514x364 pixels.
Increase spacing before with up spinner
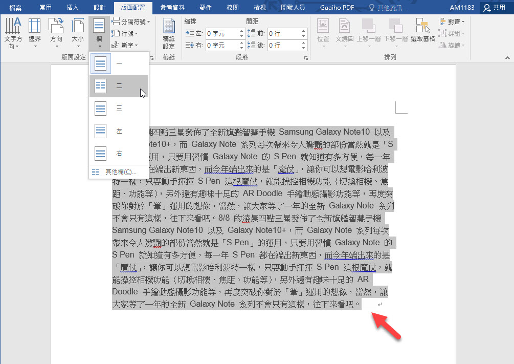click(304, 31)
